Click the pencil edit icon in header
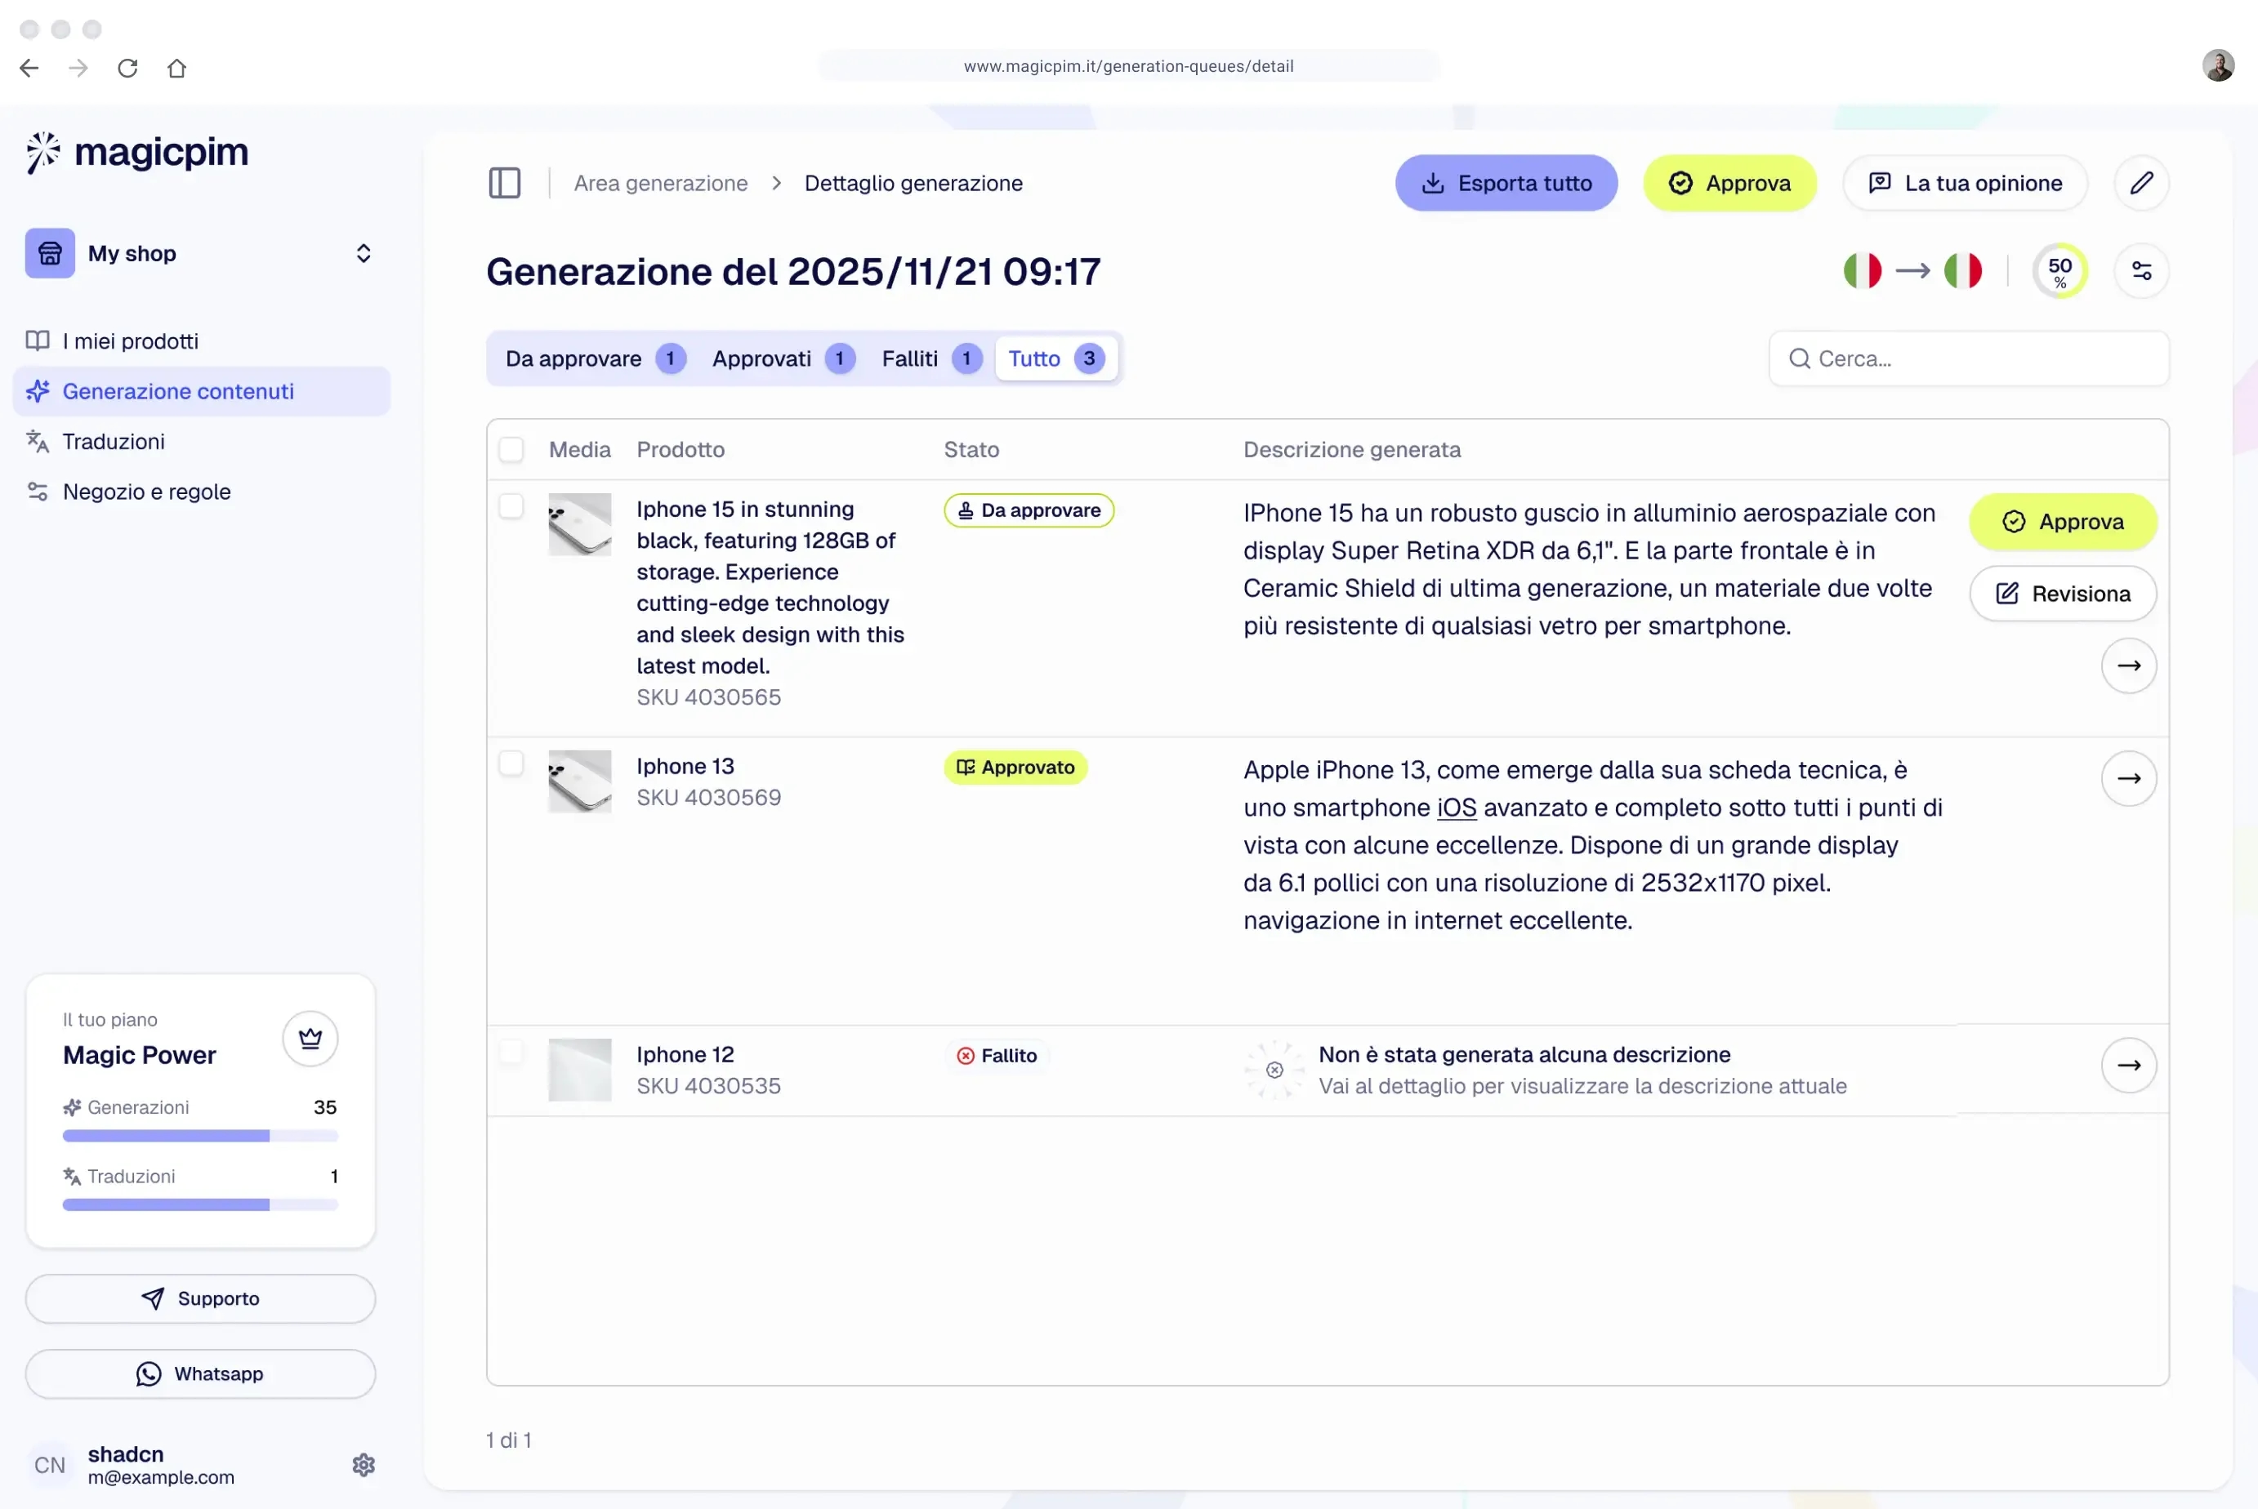The image size is (2258, 1509). click(x=2140, y=183)
